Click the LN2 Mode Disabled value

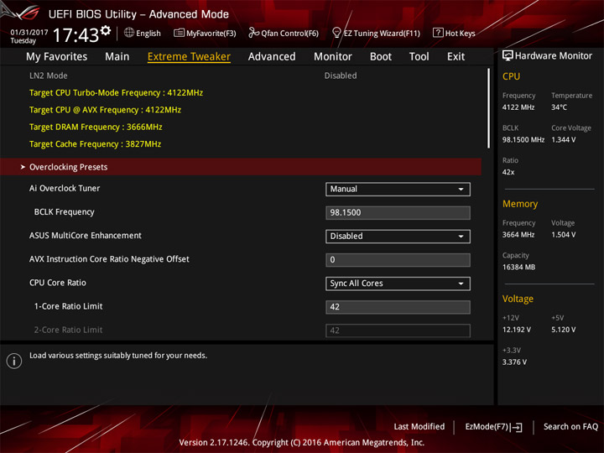[340, 75]
